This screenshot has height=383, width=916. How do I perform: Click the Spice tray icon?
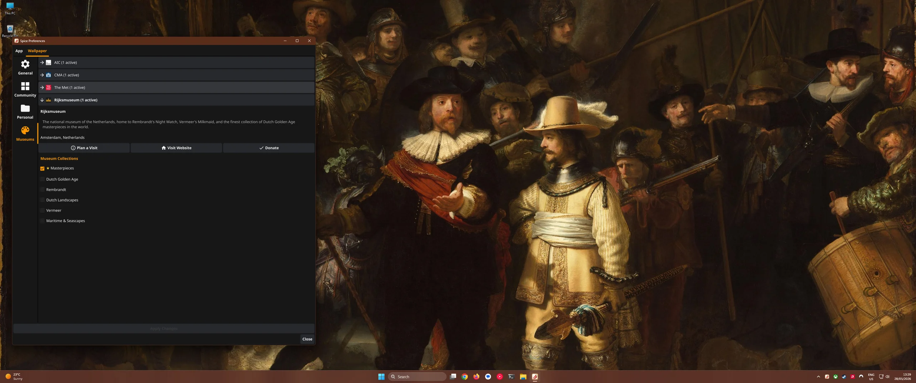coord(827,377)
